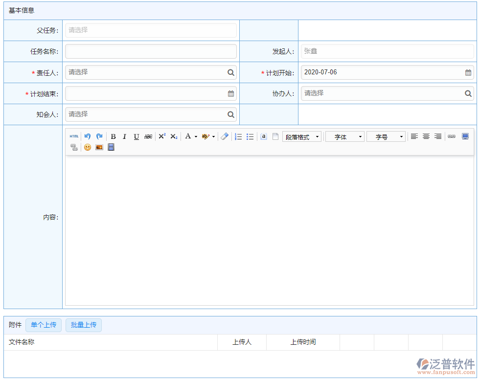Center align the text
The height and width of the screenshot is (380, 480).
pyautogui.click(x=426, y=136)
